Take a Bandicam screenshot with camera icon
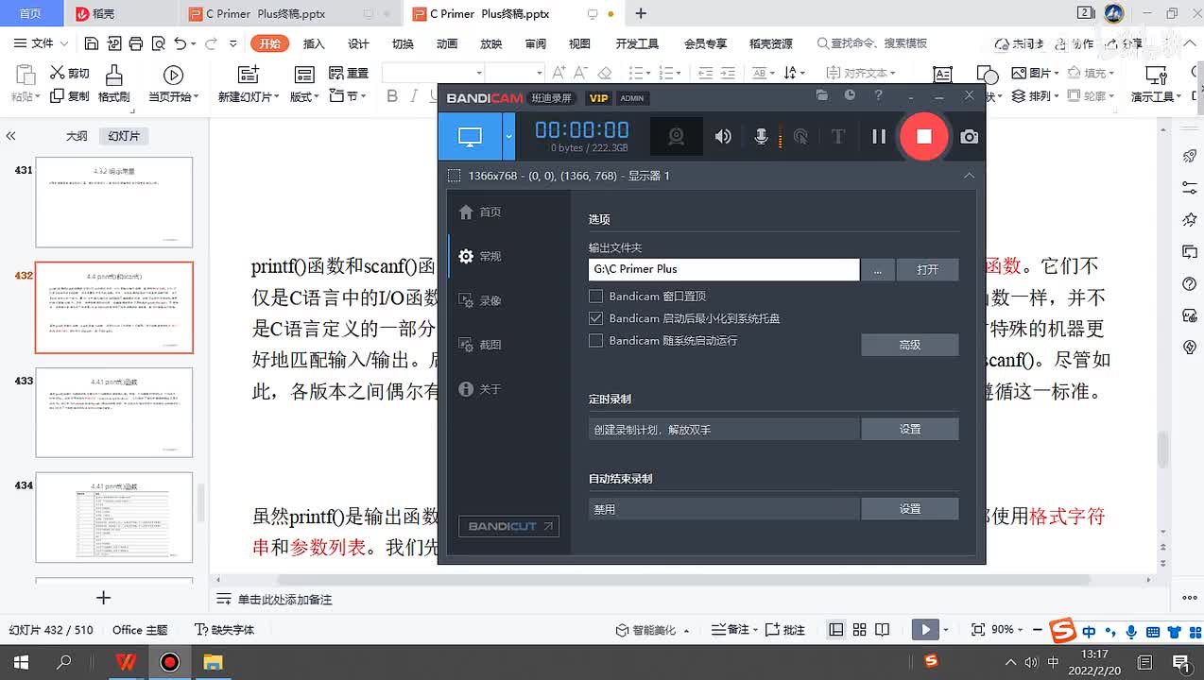This screenshot has height=680, width=1204. (970, 137)
